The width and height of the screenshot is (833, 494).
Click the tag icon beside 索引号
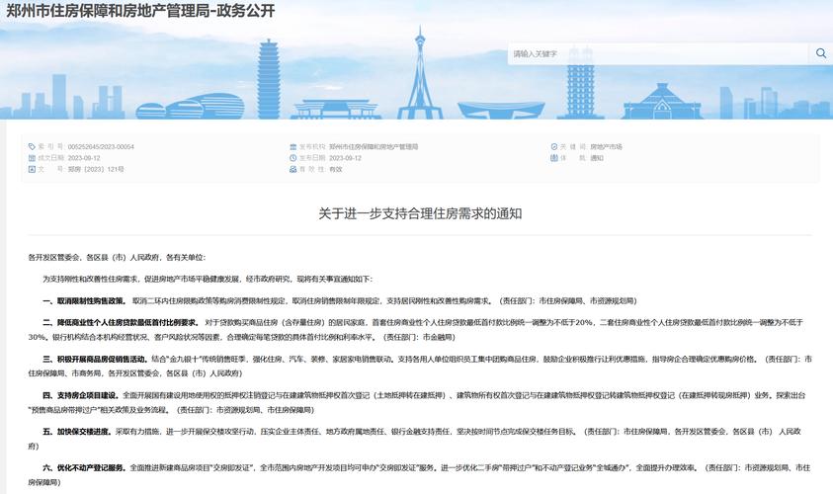[32, 146]
